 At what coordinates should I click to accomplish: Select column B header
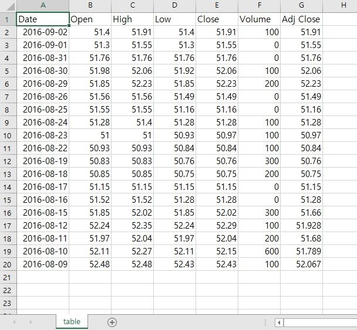click(90, 5)
